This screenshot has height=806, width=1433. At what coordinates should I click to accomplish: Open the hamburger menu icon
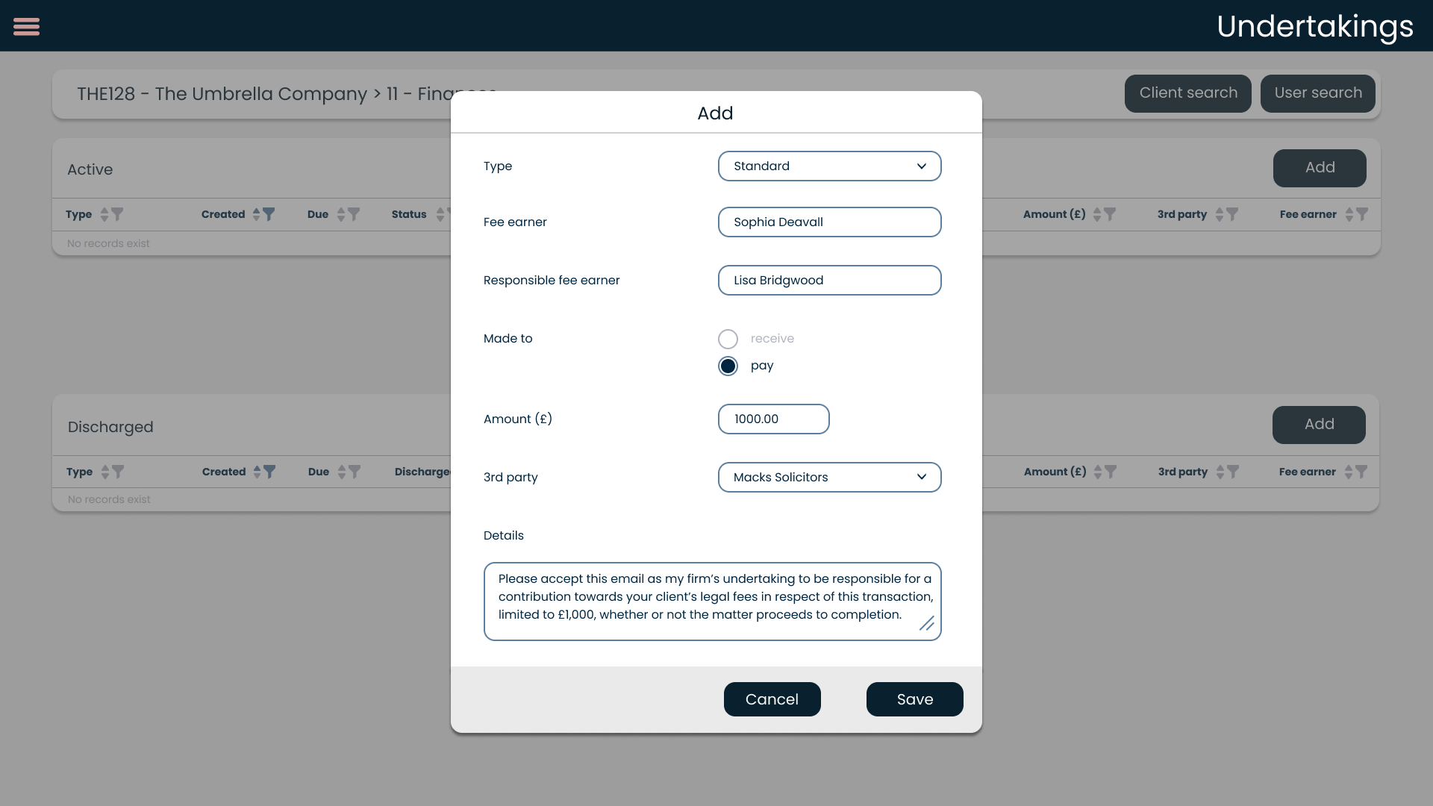point(26,26)
